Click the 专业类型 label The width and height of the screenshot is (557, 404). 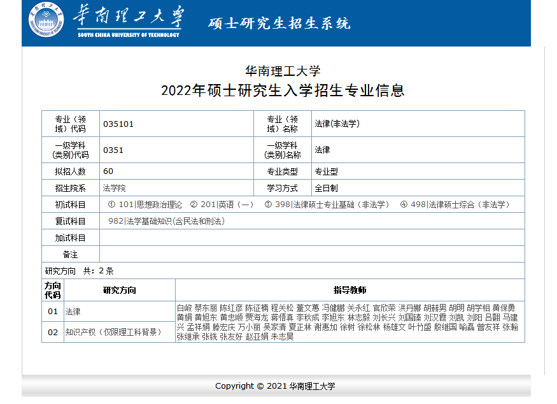coord(283,171)
